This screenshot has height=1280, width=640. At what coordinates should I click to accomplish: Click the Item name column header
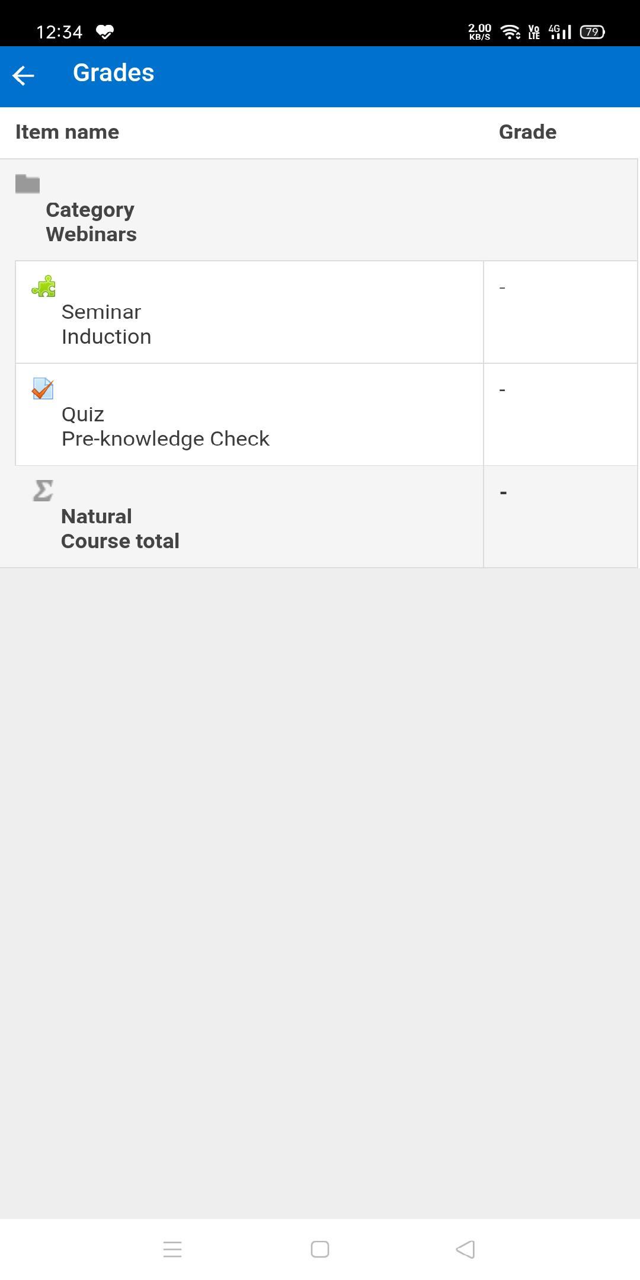[67, 132]
